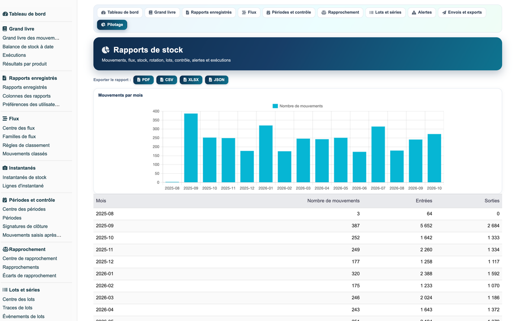Click the 2026-01 bar in the chart

[x=266, y=154]
